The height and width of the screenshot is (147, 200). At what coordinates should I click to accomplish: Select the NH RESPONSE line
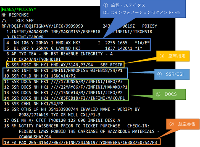click(x=15, y=15)
